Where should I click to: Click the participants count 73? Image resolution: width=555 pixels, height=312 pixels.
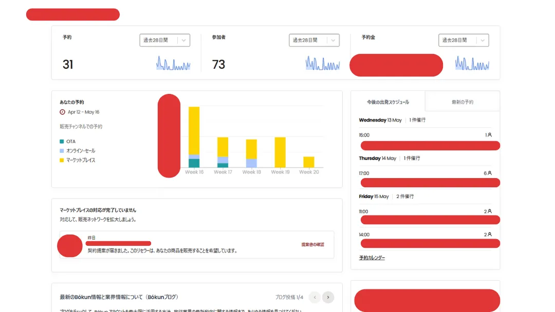(x=218, y=64)
